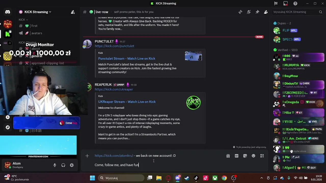Image resolution: width=326 pixels, height=183 pixels.
Task: Open member ! xOnegeda in the list
Action: (x=298, y=103)
